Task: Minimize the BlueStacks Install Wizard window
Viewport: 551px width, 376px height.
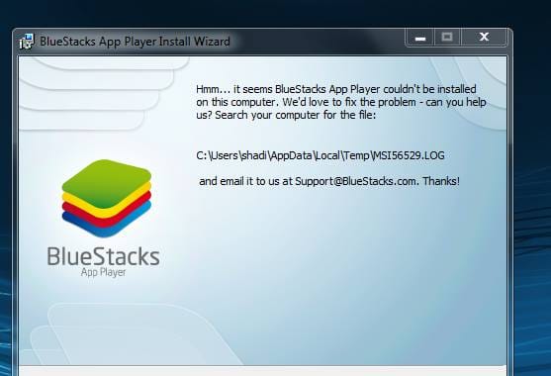Action: pos(419,38)
